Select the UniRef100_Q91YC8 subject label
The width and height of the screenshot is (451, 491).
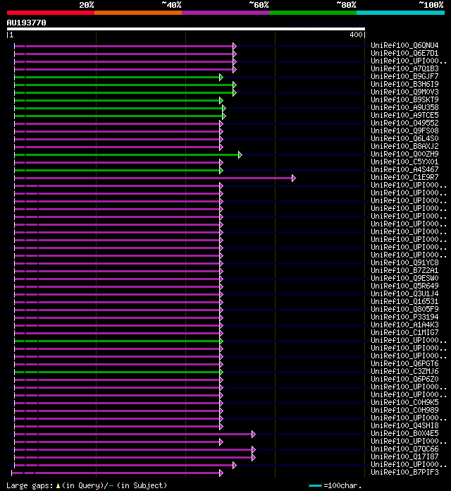(404, 262)
